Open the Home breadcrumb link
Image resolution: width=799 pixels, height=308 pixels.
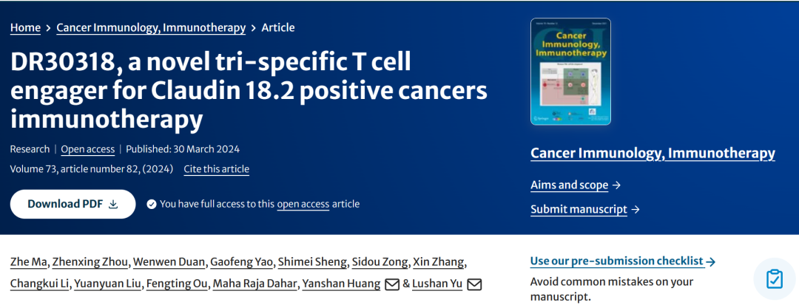click(x=25, y=27)
